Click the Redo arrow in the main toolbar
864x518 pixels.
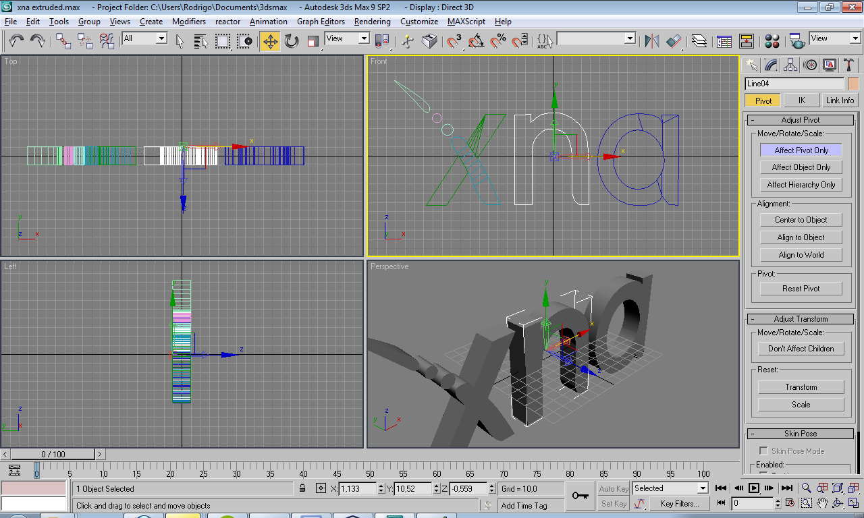pyautogui.click(x=38, y=41)
